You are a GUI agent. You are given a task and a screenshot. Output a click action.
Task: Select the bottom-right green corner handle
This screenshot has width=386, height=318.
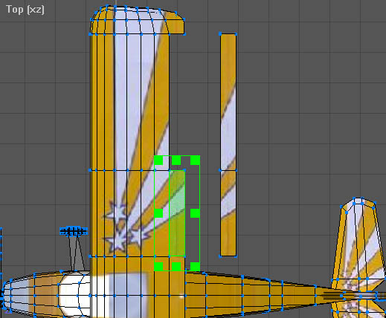click(x=196, y=267)
